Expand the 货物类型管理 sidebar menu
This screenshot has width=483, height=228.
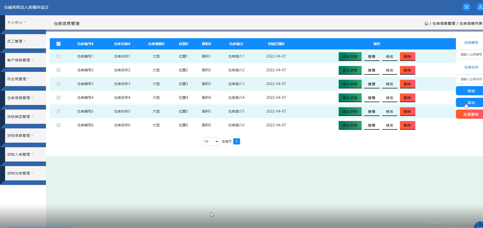tap(25, 117)
